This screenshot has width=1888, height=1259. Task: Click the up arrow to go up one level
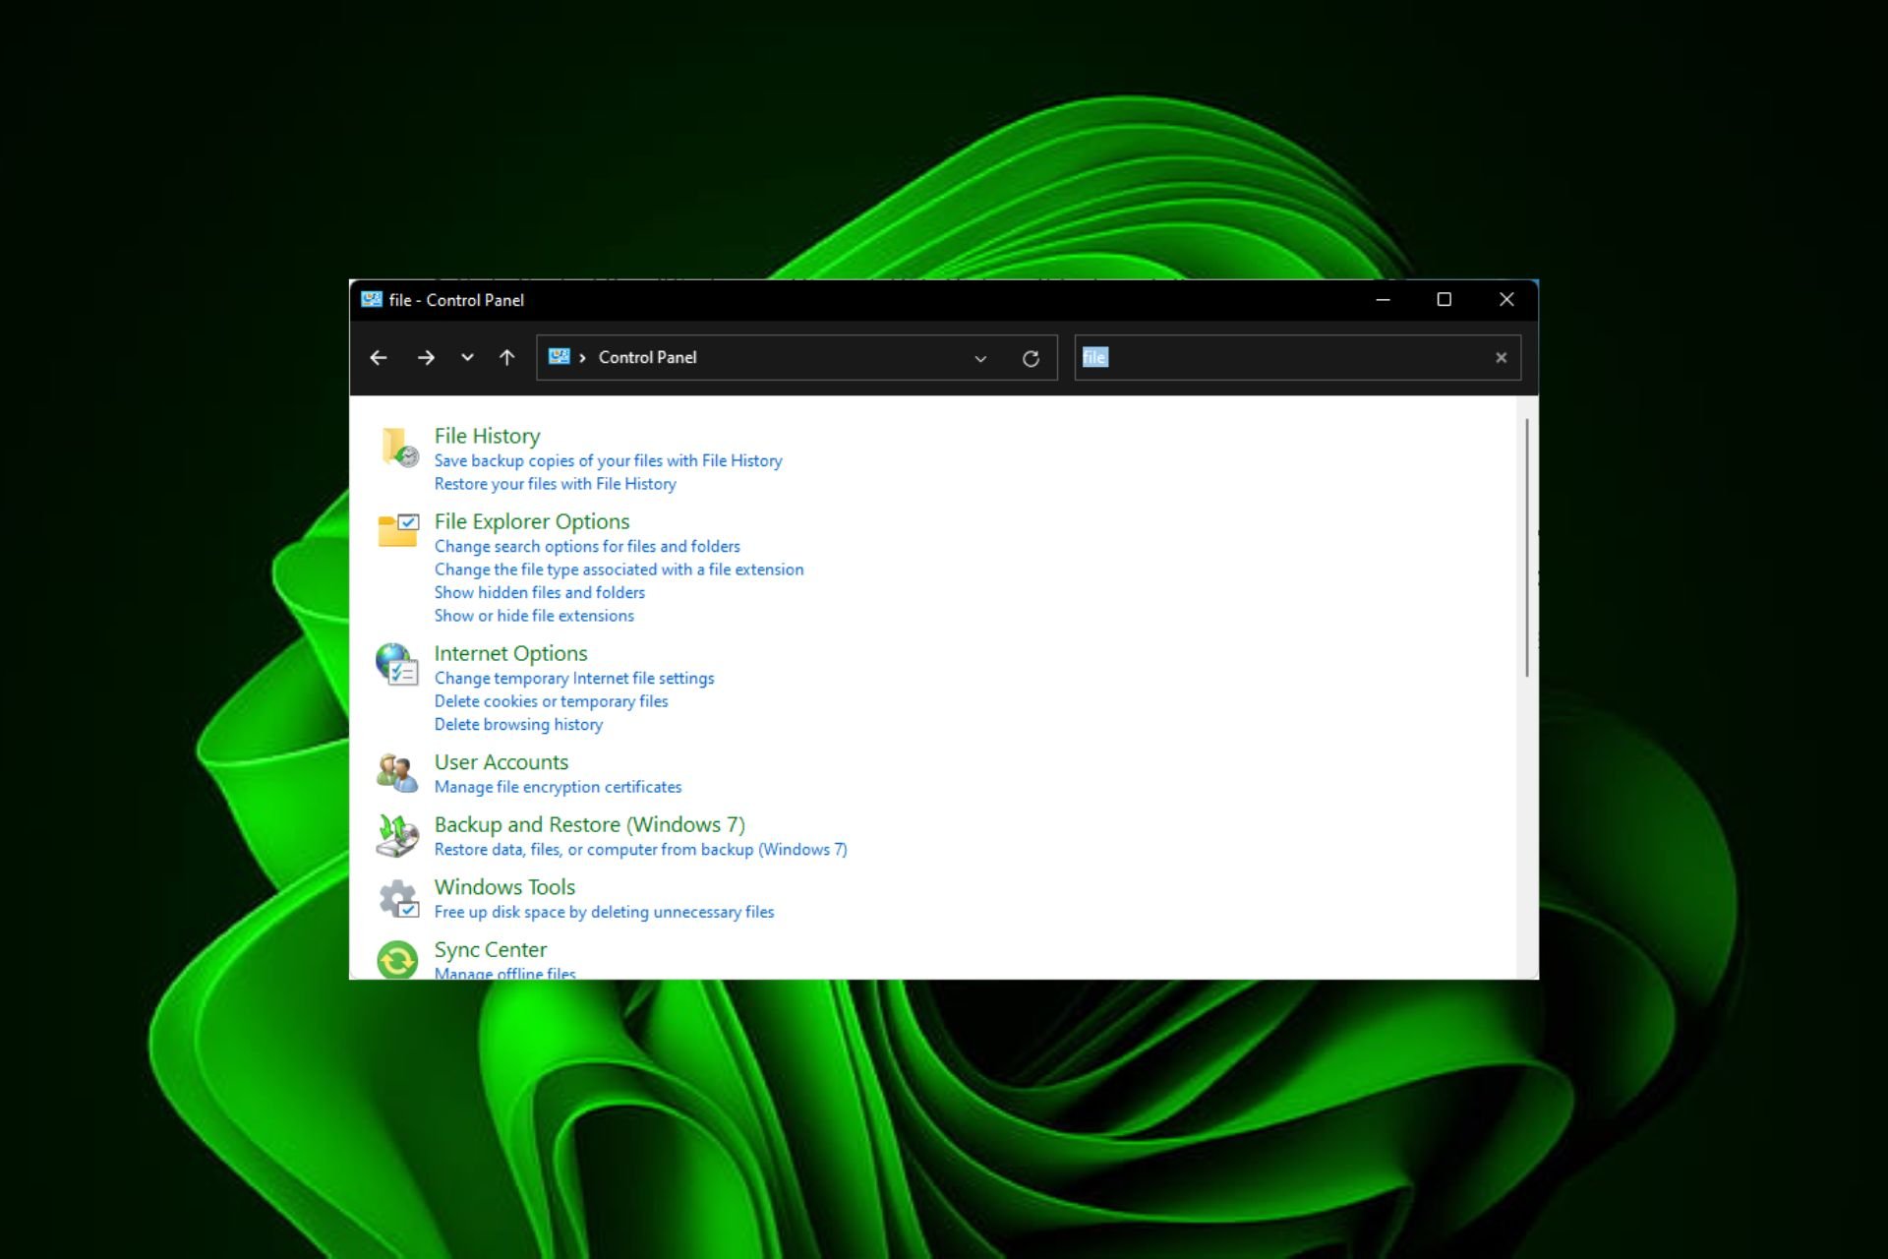pyautogui.click(x=506, y=358)
